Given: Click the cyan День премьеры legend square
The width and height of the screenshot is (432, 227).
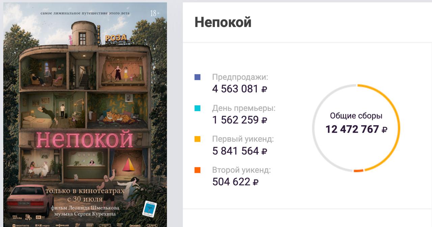Looking at the screenshot, I should point(197,108).
